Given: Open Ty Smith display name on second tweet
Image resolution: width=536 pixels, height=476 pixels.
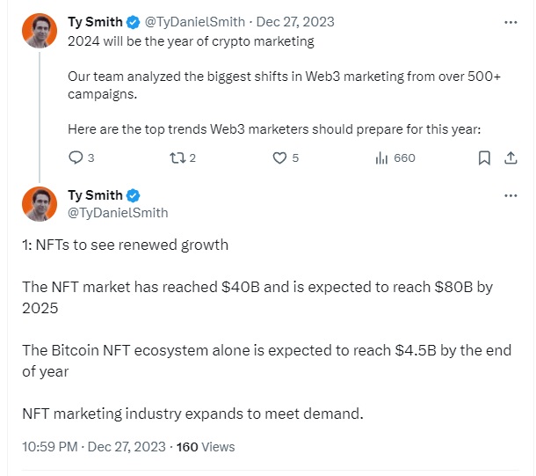Looking at the screenshot, I should pos(95,195).
